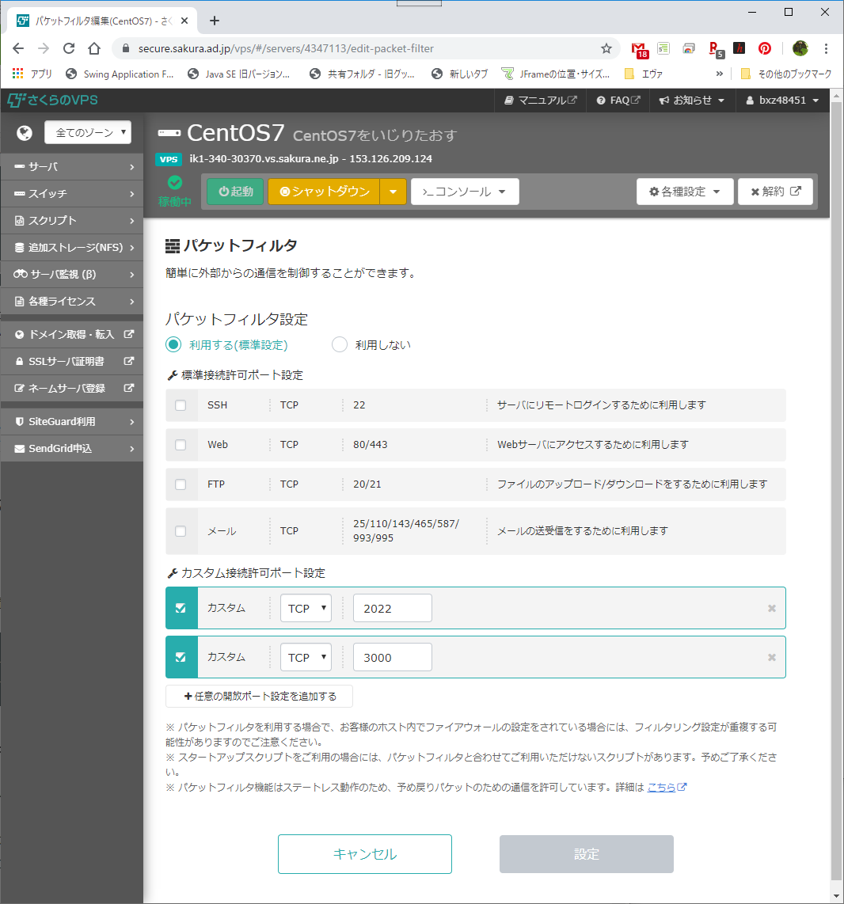Open the bxz48451 account menu

tap(782, 100)
